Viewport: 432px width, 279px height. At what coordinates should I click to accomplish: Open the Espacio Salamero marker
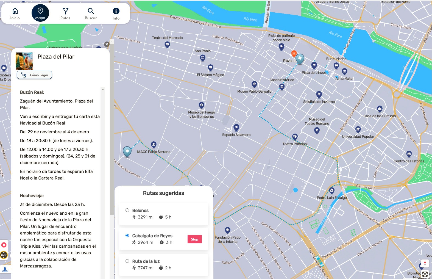(236, 128)
